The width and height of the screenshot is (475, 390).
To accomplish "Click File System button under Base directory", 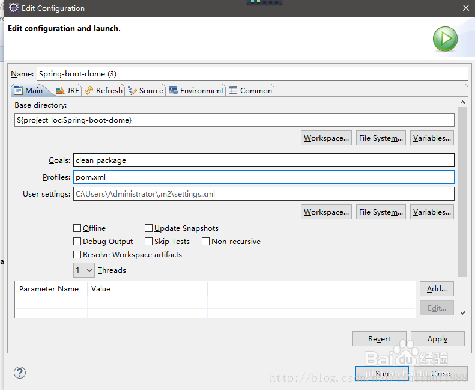I will point(381,138).
